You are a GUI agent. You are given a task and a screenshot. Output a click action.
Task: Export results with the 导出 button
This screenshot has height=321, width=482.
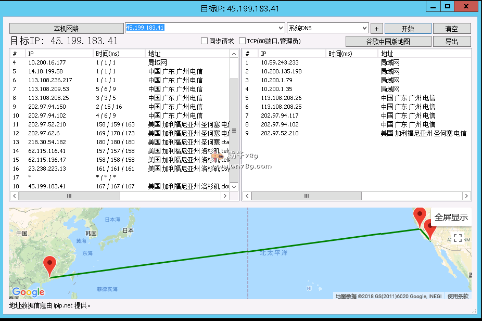(x=452, y=42)
